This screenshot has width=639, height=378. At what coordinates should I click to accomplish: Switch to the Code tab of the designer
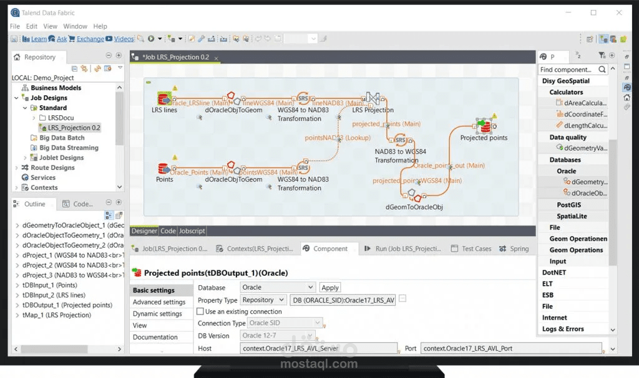(x=168, y=230)
